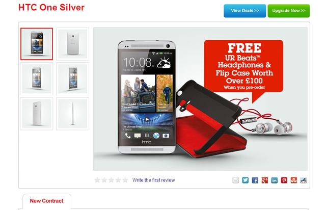Screen dimensions: 326x210
Task: Pin the product on Pinterest
Action: click(x=284, y=180)
